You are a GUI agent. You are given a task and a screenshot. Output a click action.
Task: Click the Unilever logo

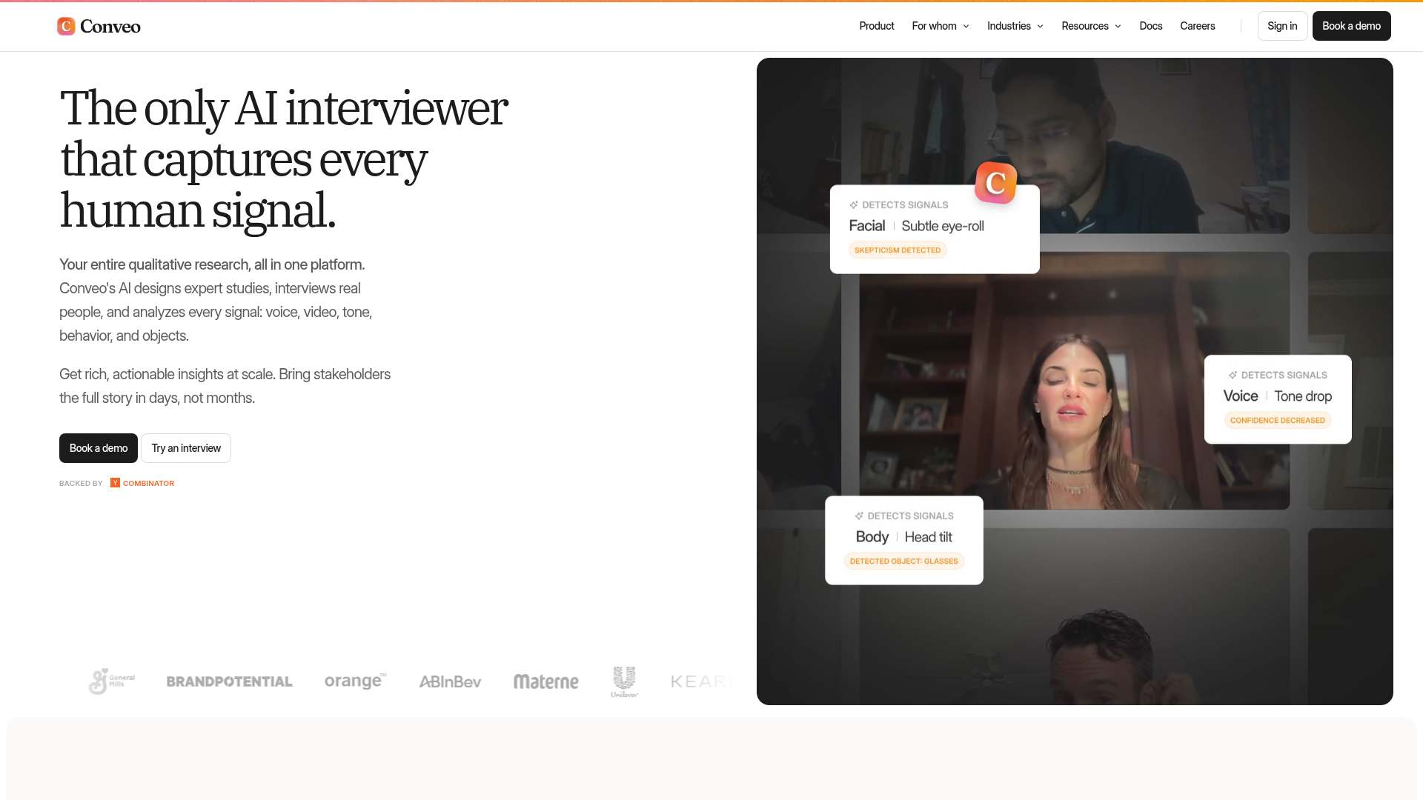624,681
